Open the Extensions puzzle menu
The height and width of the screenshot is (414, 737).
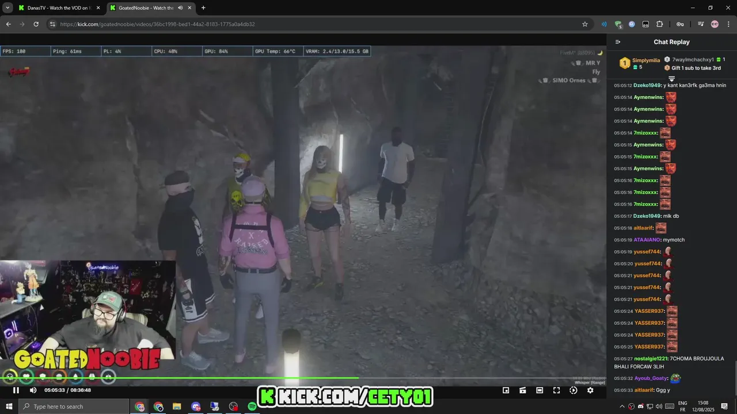point(660,24)
